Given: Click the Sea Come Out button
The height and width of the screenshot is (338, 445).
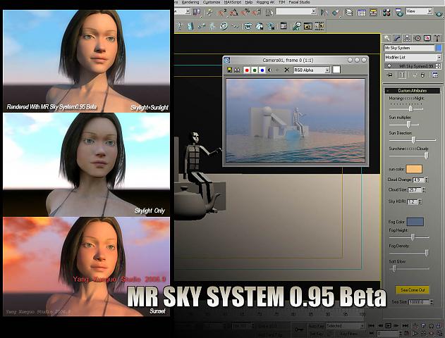Looking at the screenshot, I should coord(413,290).
